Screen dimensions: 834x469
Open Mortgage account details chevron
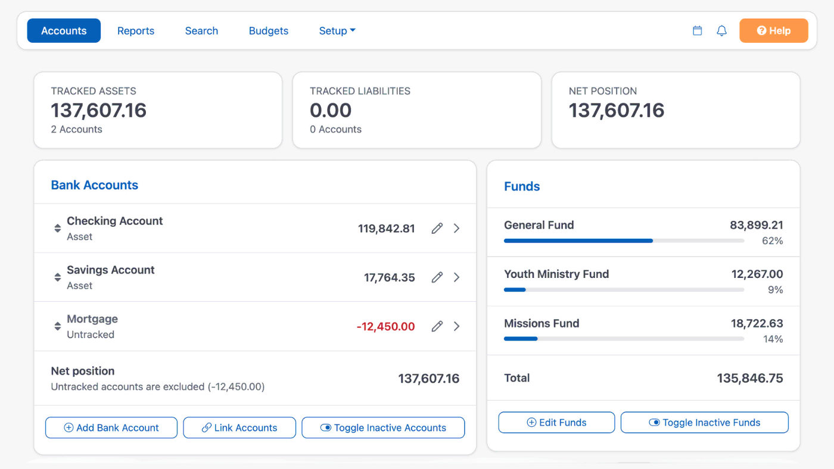[x=456, y=326]
